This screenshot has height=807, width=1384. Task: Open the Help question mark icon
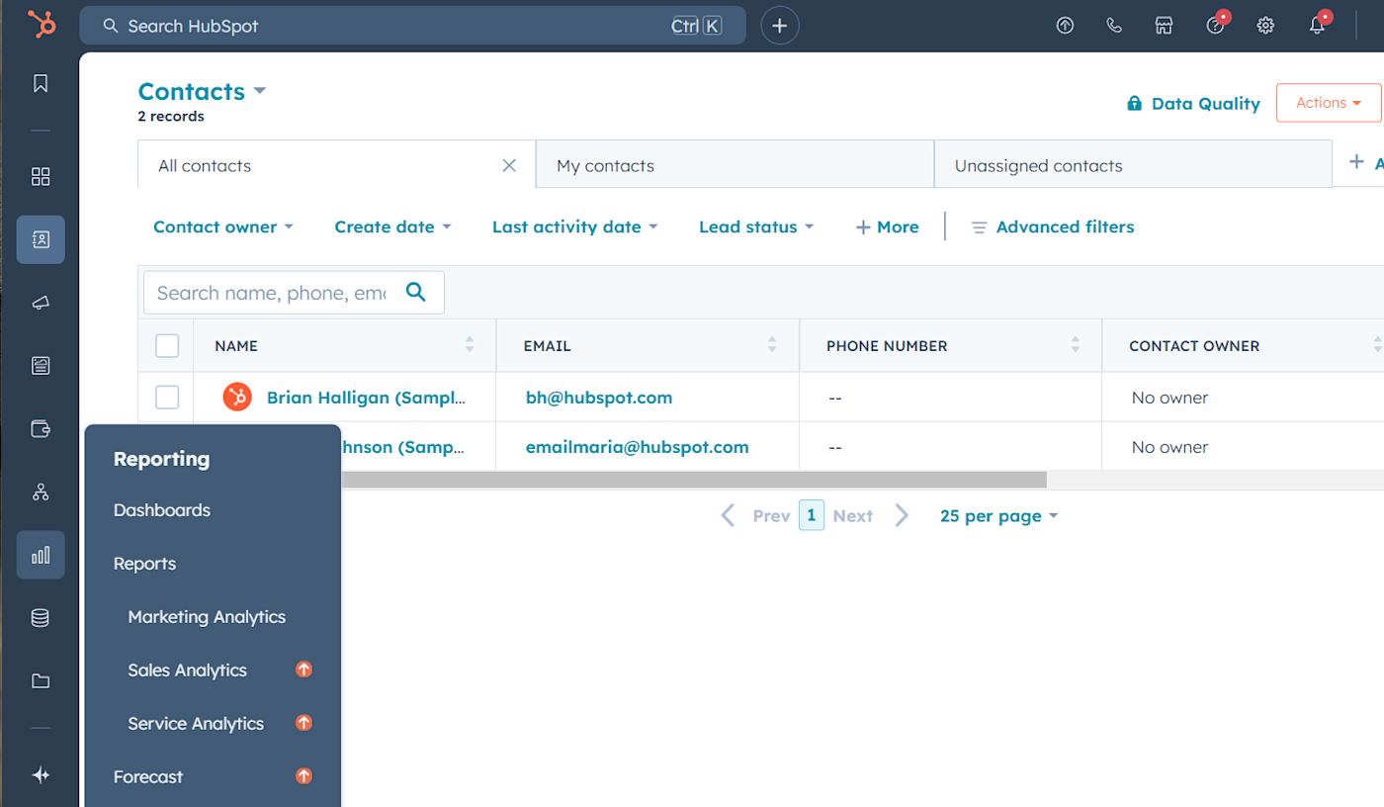pos(1216,26)
